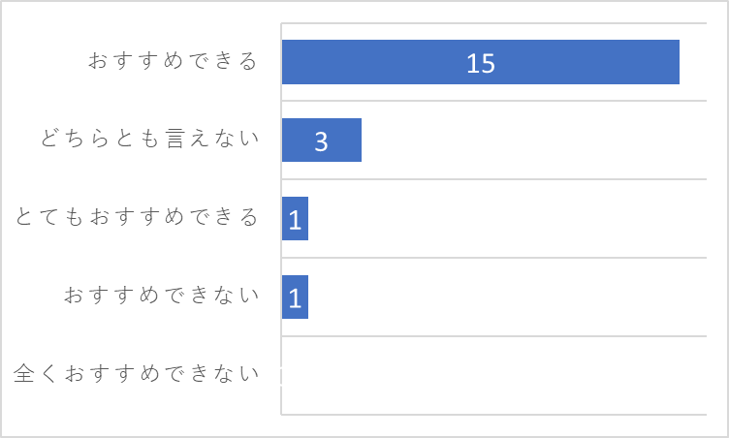Click data label 1 in おすすめできない bar

click(x=295, y=298)
